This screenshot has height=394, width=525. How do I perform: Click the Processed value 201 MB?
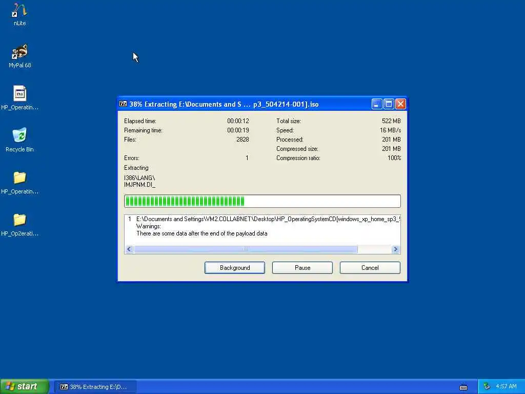pyautogui.click(x=391, y=140)
